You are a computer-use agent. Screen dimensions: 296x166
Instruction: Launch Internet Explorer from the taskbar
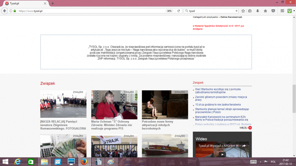[x=17, y=162]
